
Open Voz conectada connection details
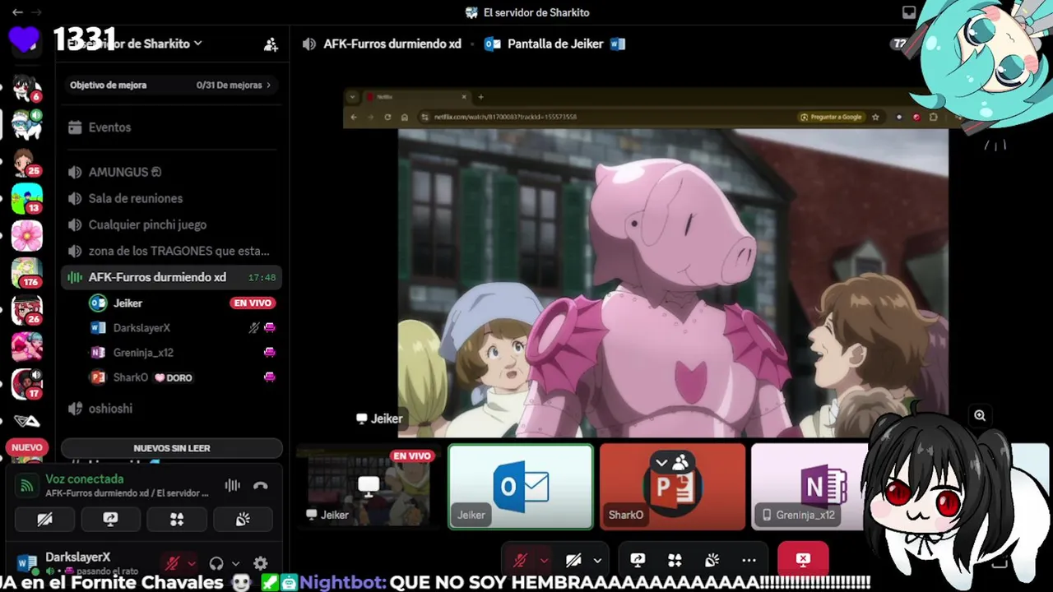click(85, 479)
